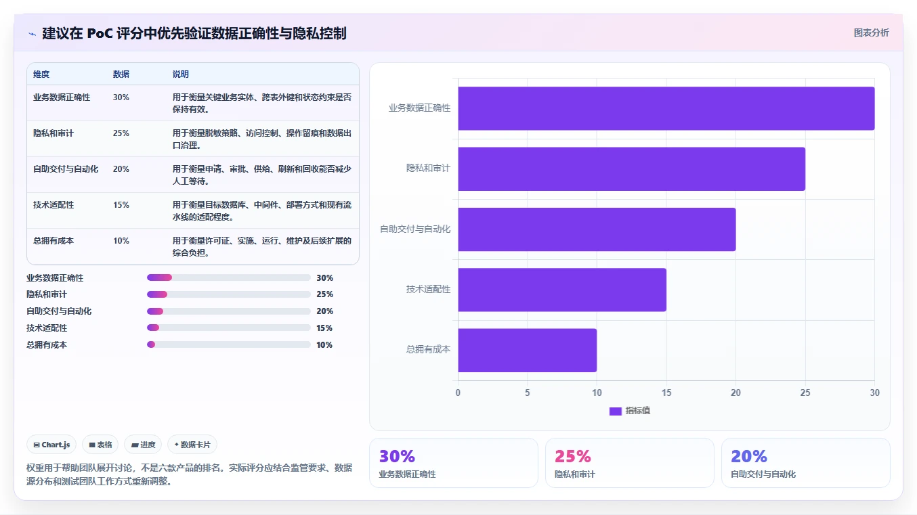This screenshot has height=515, width=917.
Task: Click the description starting 用于衡量关键业务实体
Action: click(262, 103)
